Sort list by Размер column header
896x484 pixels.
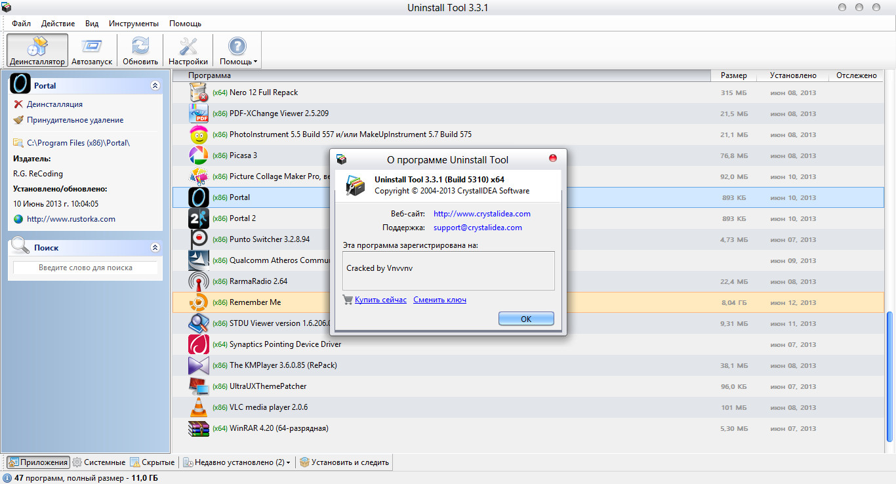click(733, 75)
